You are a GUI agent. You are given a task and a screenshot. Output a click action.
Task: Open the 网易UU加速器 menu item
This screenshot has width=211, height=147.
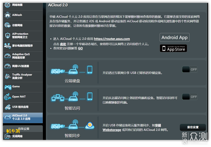23,66
